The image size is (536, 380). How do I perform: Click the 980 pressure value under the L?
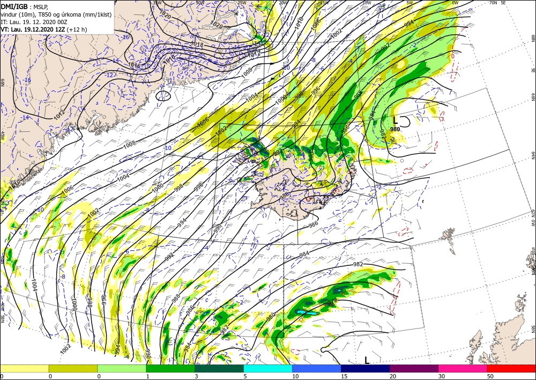395,129
